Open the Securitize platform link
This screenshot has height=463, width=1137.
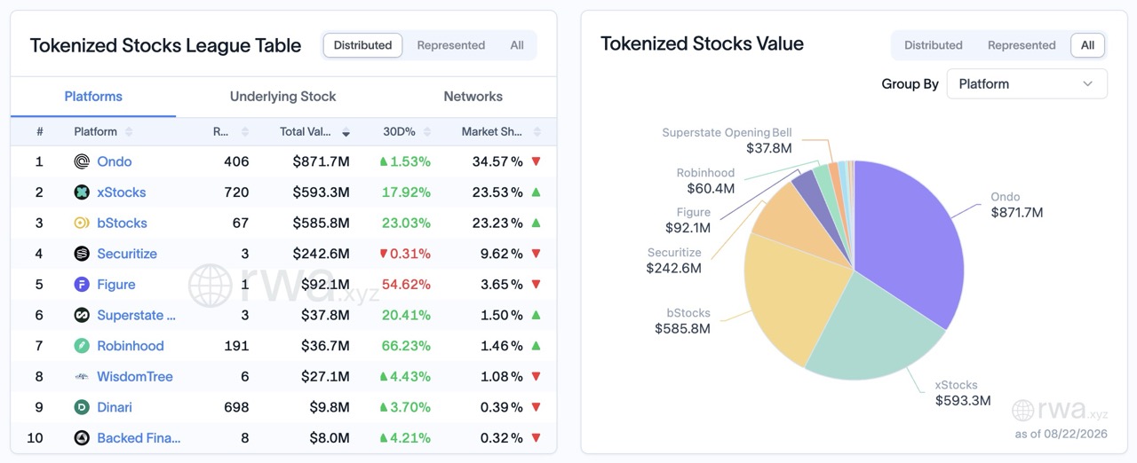pyautogui.click(x=127, y=254)
